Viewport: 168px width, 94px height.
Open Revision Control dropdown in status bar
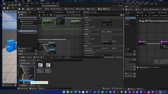[x=118, y=88]
